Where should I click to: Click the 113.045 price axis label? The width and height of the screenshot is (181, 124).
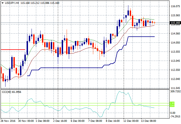[175, 61]
